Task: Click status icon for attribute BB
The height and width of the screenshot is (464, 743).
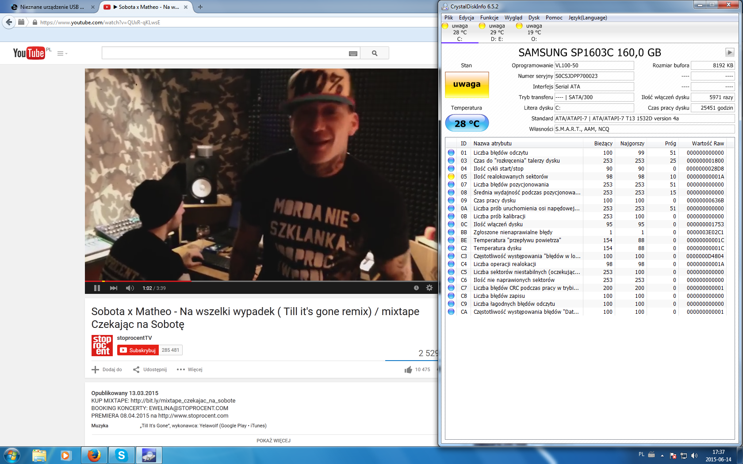Action: pyautogui.click(x=451, y=232)
